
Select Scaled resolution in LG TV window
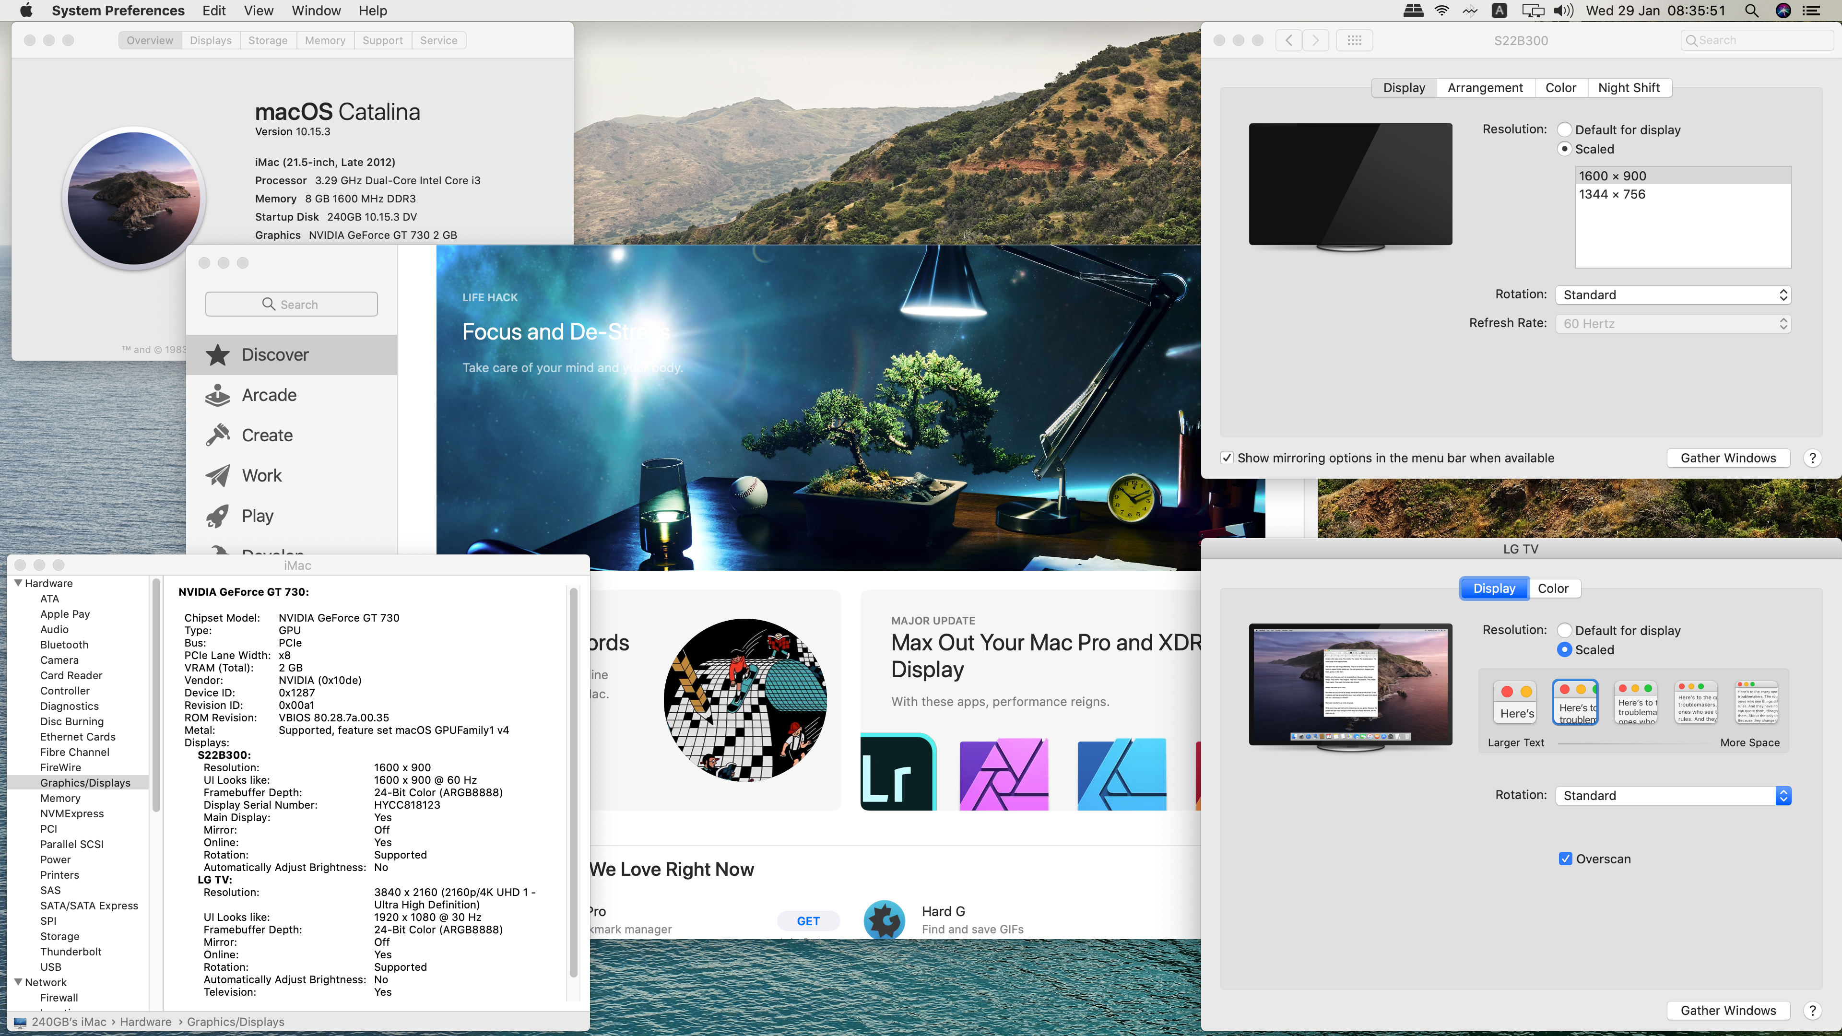[x=1565, y=649]
